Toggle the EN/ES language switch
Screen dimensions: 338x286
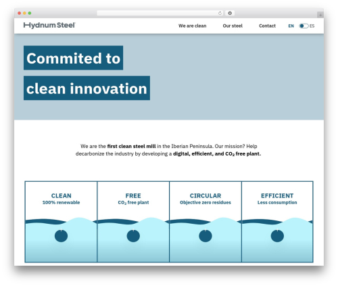coord(304,26)
